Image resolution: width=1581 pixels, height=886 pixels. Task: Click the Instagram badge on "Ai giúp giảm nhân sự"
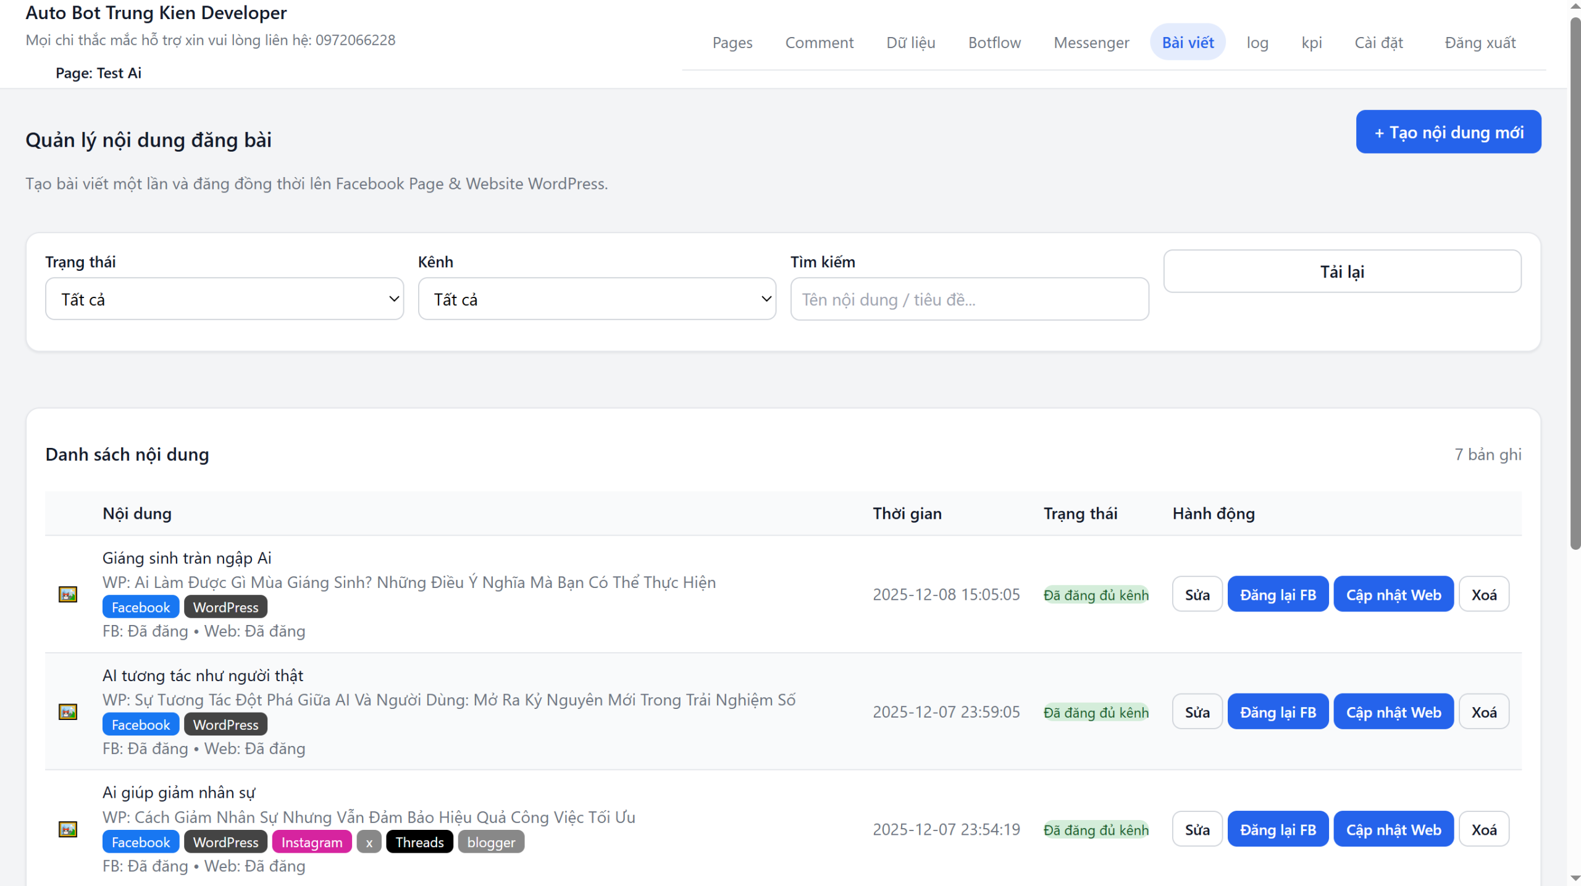click(x=312, y=842)
